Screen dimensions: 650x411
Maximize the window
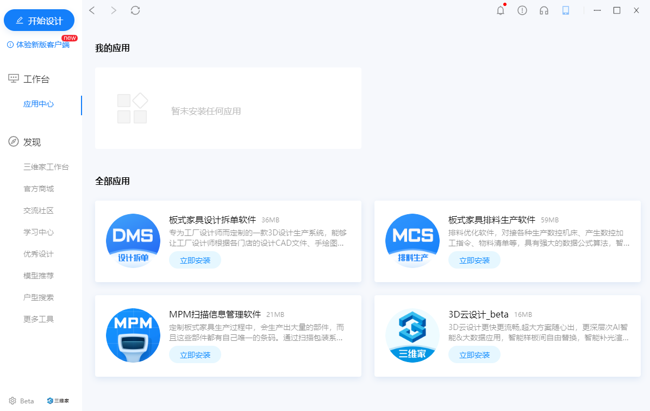pyautogui.click(x=617, y=10)
